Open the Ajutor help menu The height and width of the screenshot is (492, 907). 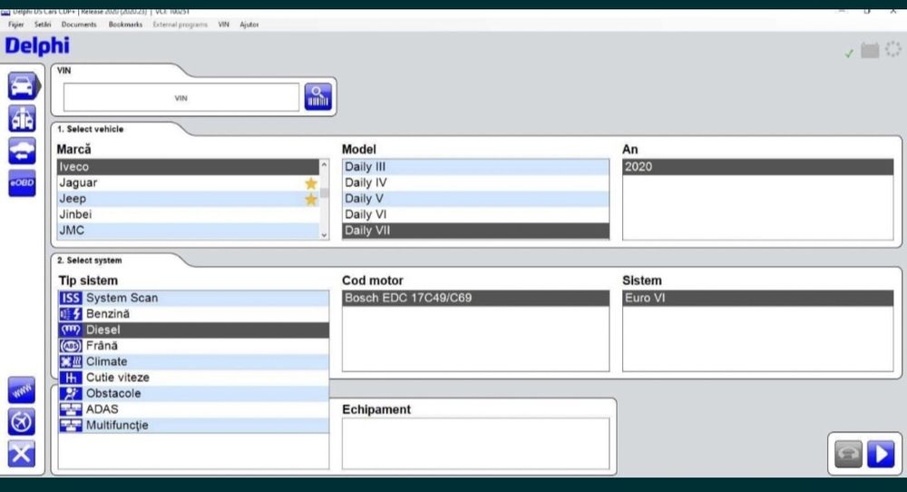(249, 25)
